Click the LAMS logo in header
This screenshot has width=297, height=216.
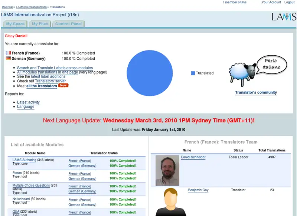pyautogui.click(x=283, y=17)
